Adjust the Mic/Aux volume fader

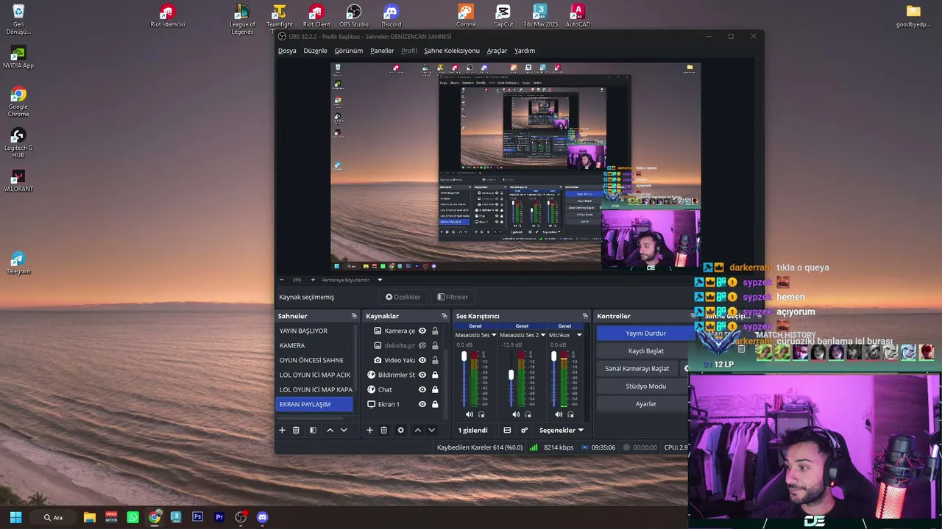point(553,357)
